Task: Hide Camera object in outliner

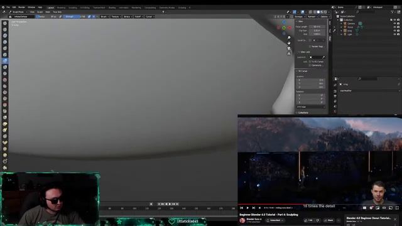Action: (395, 24)
